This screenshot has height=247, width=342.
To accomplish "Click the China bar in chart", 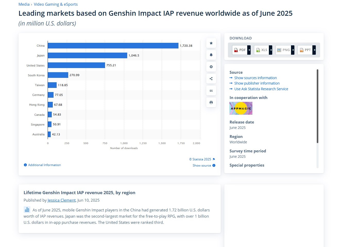I will point(113,46).
